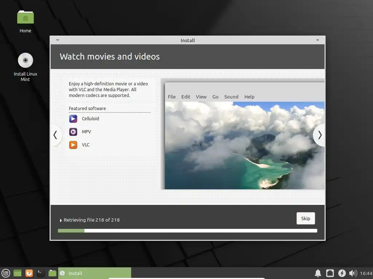Go to the previous slide
The height and width of the screenshot is (279, 373).
click(55, 135)
